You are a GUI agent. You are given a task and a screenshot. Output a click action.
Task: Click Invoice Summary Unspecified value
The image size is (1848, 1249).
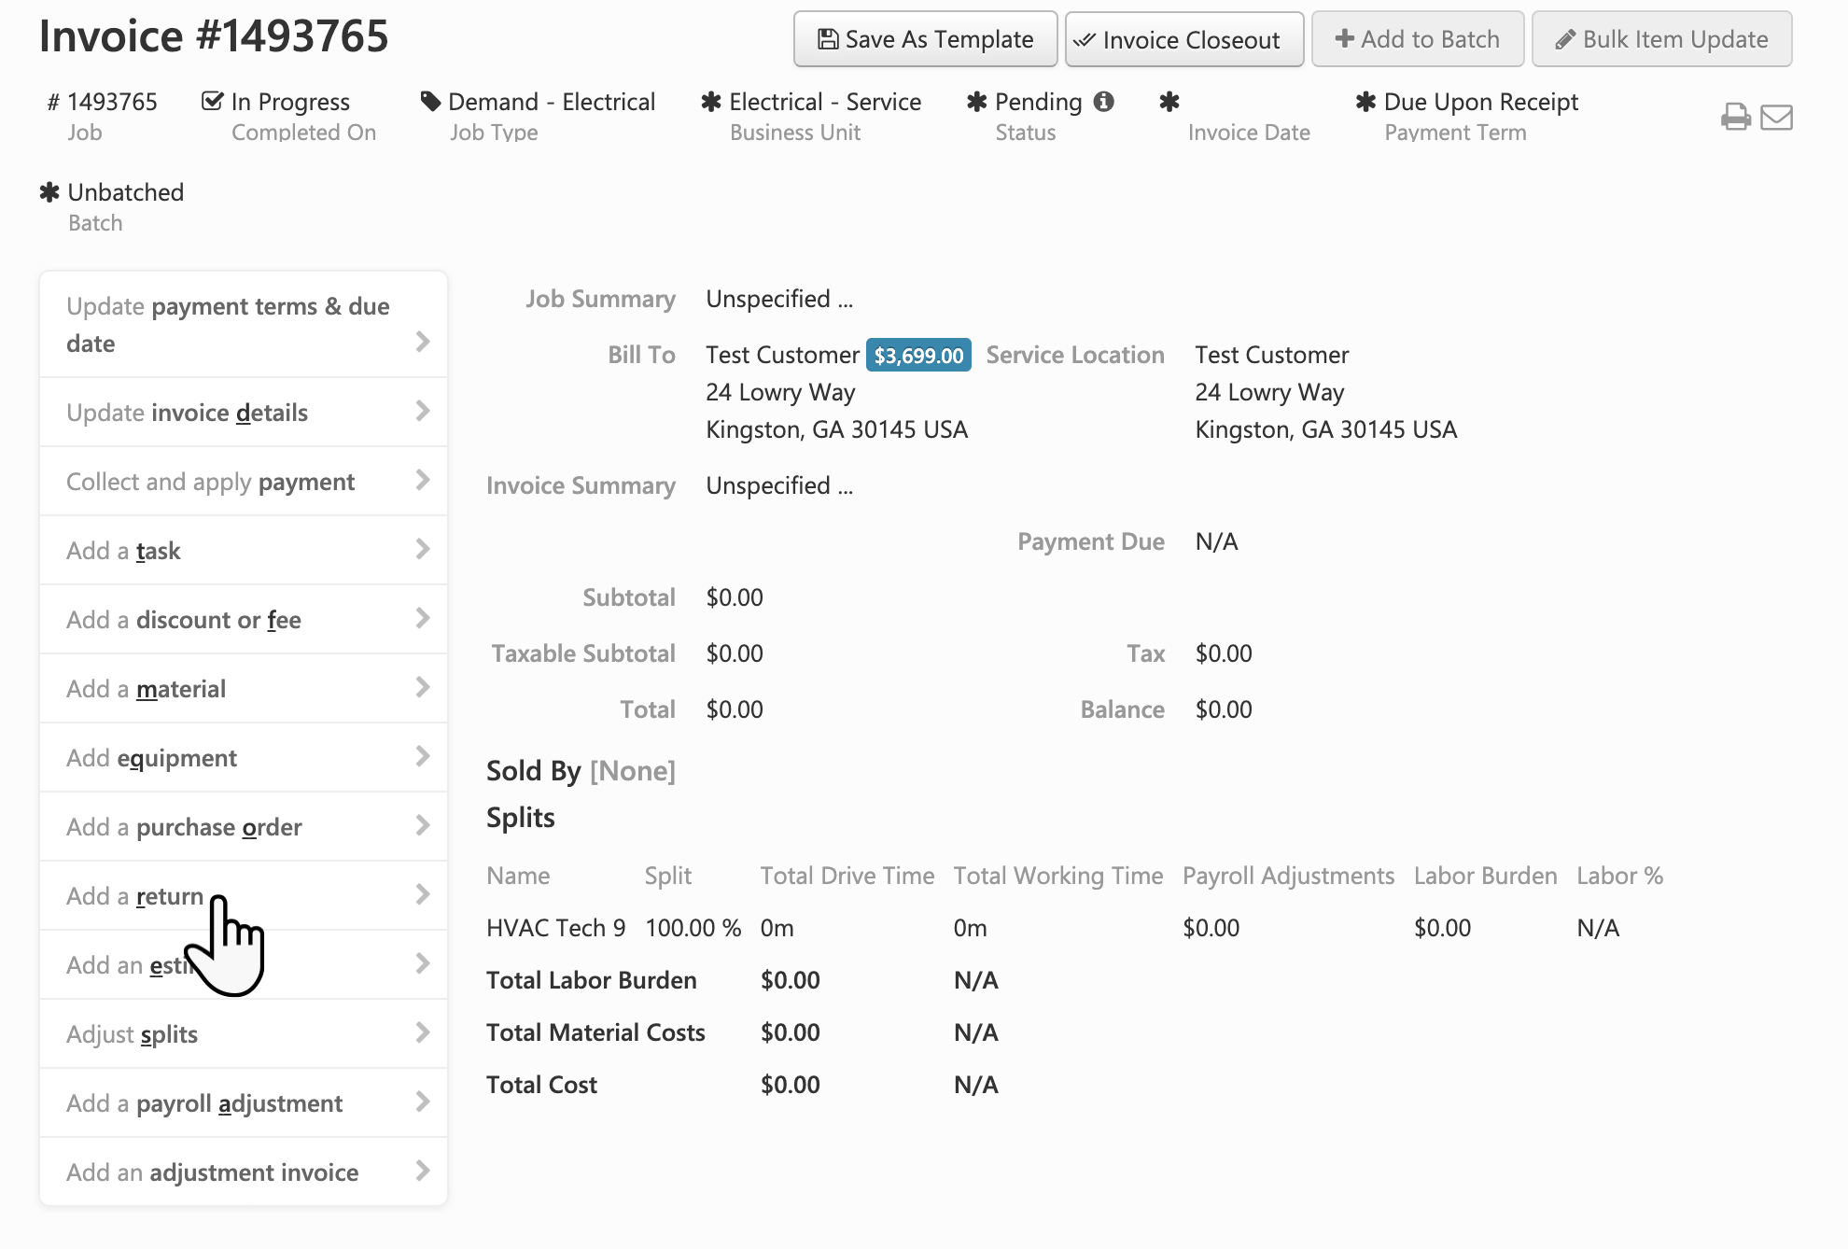coord(779,485)
